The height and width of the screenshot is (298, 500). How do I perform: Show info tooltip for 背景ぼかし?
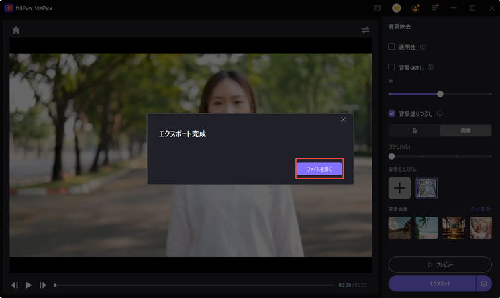(x=431, y=67)
